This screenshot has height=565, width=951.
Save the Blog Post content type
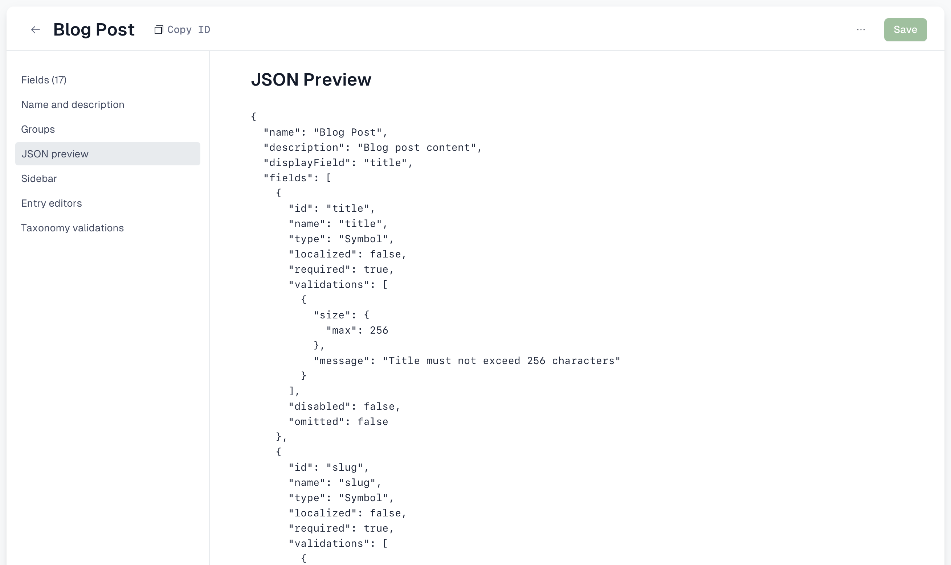pyautogui.click(x=905, y=30)
